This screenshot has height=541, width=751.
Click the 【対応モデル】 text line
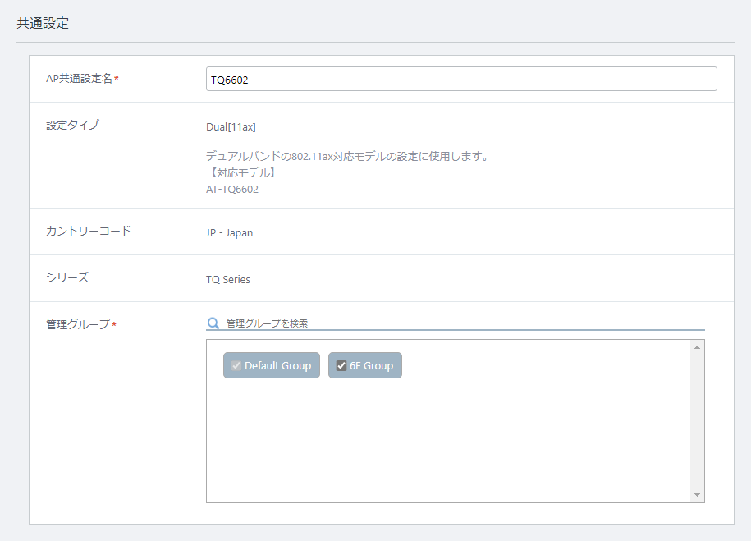[x=242, y=172]
